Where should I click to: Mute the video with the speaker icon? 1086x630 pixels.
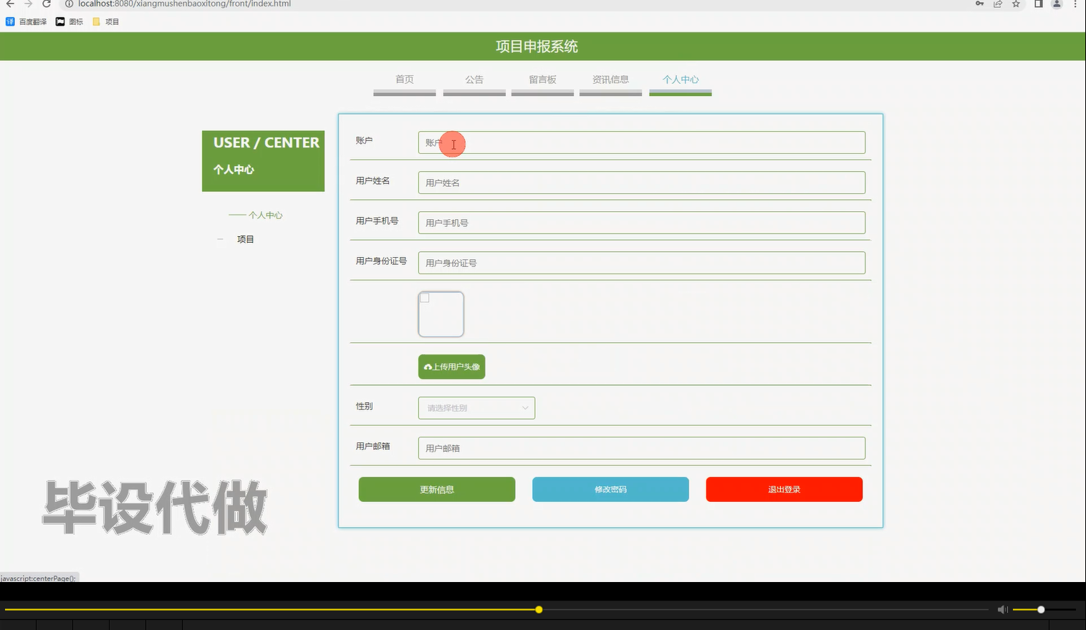coord(1003,610)
